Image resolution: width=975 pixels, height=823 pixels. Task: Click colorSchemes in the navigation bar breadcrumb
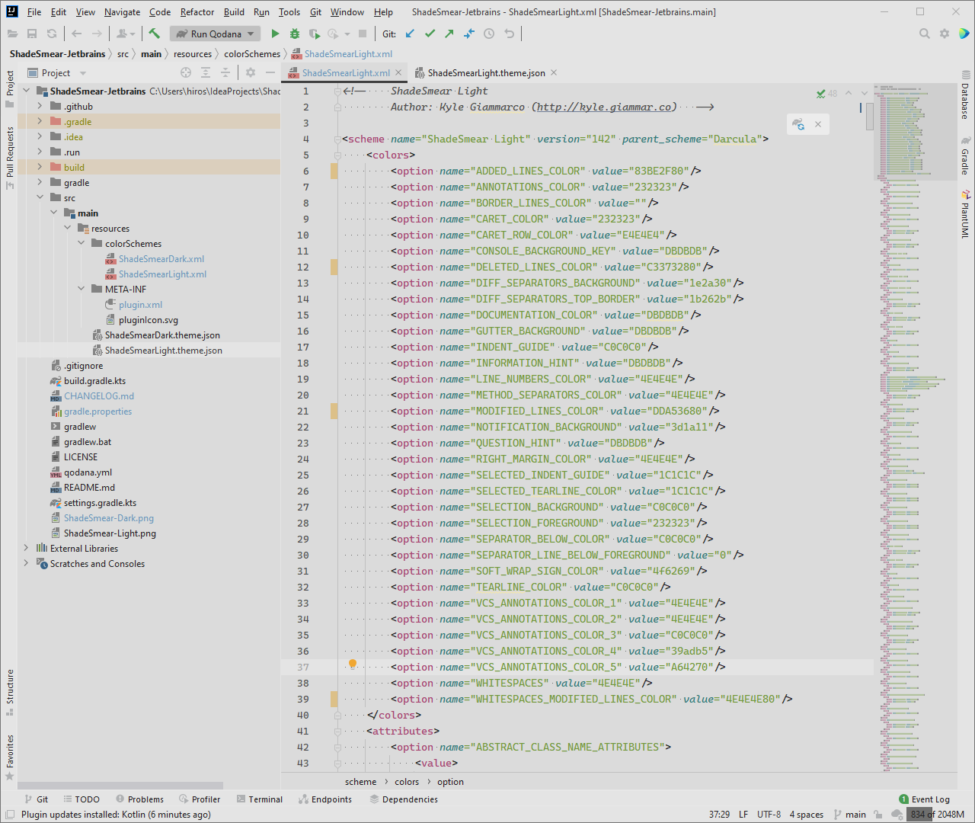tap(252, 53)
